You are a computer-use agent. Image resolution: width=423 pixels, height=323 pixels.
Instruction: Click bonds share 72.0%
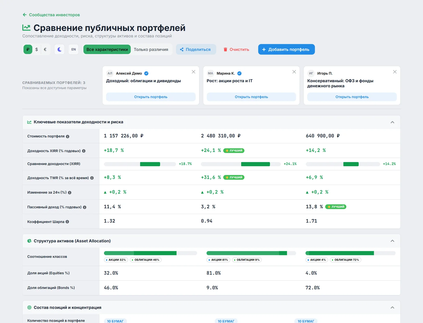pyautogui.click(x=312, y=288)
